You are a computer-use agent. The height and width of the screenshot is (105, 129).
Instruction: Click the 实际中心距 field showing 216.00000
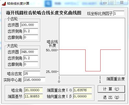(34, 80)
